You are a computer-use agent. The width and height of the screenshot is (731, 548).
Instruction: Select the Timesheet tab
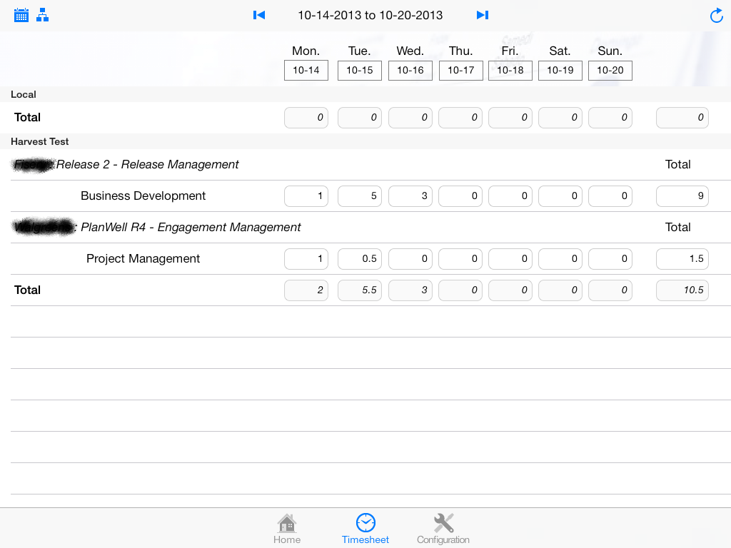pyautogui.click(x=365, y=529)
